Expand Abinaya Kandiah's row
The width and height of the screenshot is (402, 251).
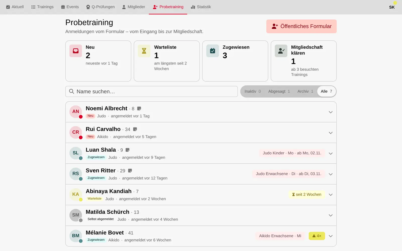331,195
